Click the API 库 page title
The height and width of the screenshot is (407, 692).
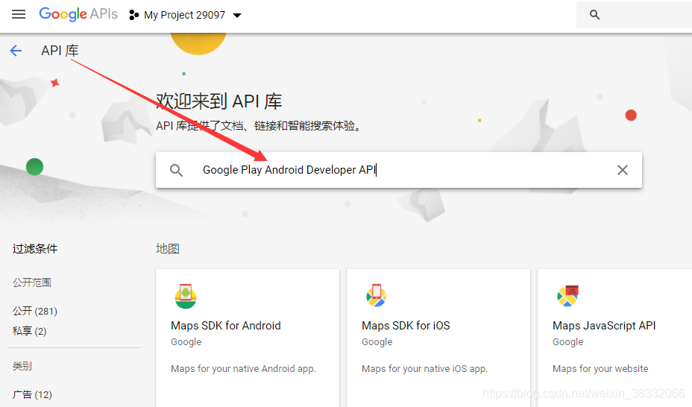click(60, 51)
